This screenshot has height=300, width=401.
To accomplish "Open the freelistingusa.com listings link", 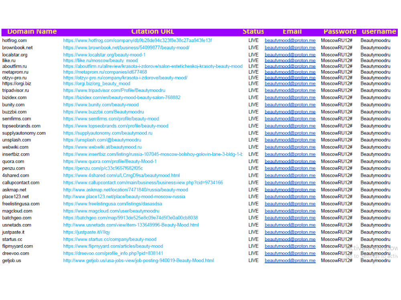I will [113, 204].
